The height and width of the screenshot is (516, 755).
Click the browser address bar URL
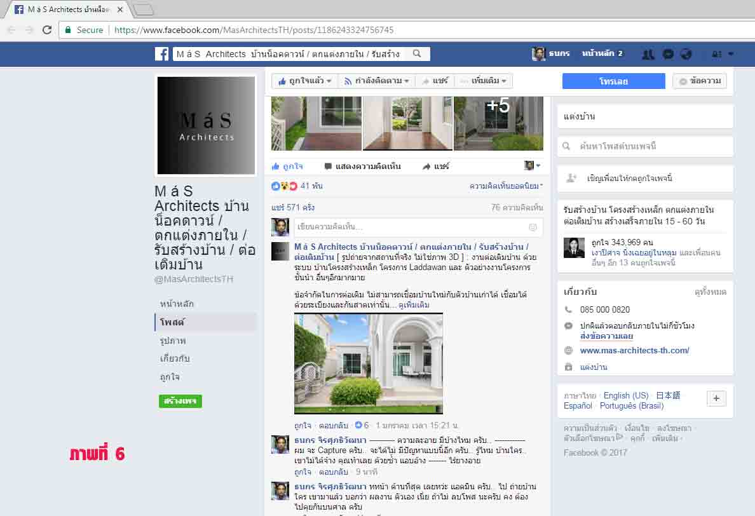[254, 30]
